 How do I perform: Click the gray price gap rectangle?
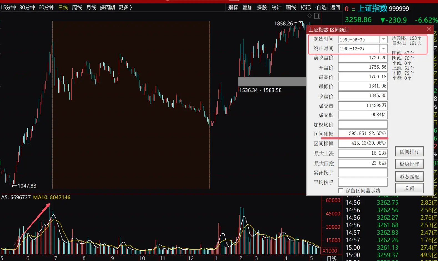(272, 82)
